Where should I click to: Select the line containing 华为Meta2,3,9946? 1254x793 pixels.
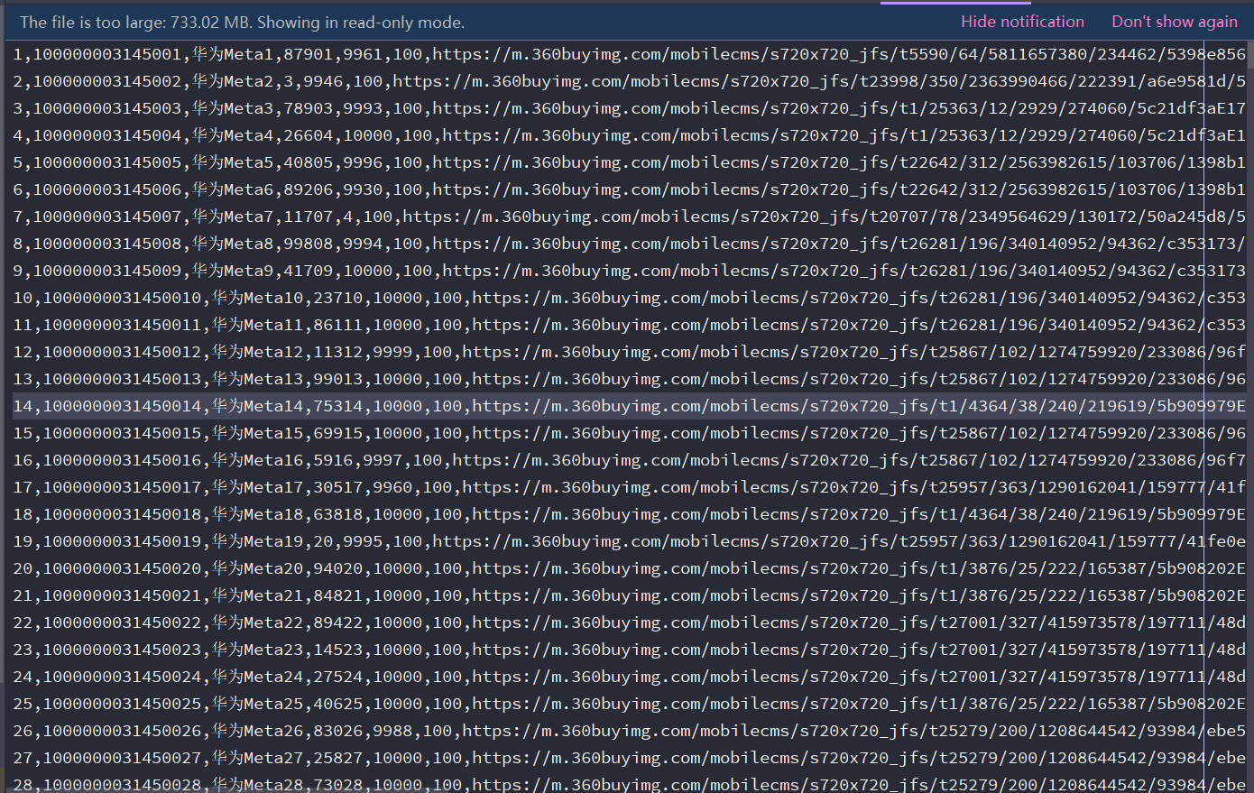(x=629, y=81)
